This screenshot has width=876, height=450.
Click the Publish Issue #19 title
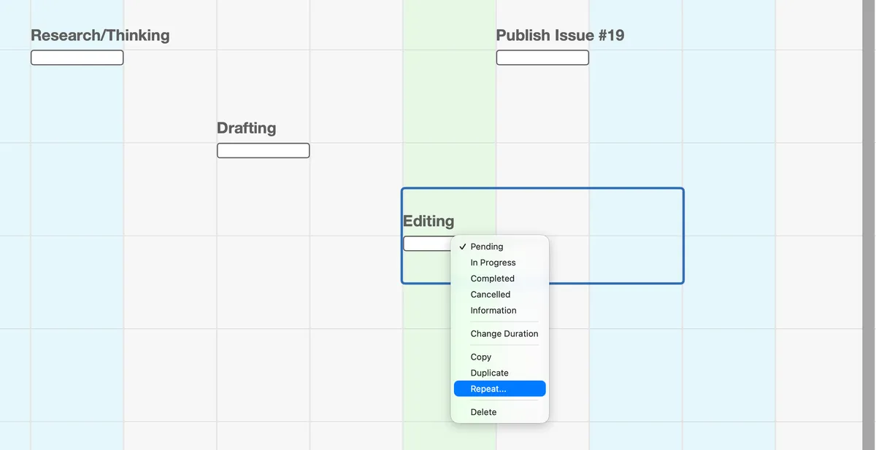tap(560, 35)
